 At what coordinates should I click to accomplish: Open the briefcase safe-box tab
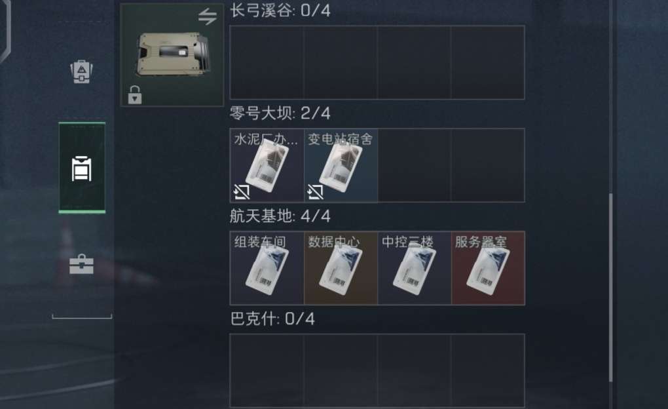81,264
